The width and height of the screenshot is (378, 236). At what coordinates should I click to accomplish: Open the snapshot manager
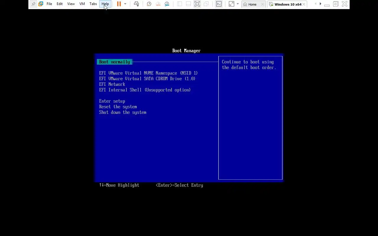[x=167, y=4]
